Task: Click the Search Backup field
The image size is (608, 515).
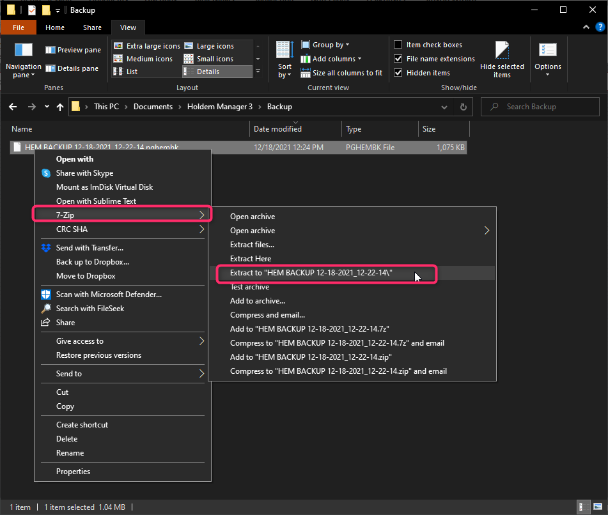Action: (x=540, y=107)
